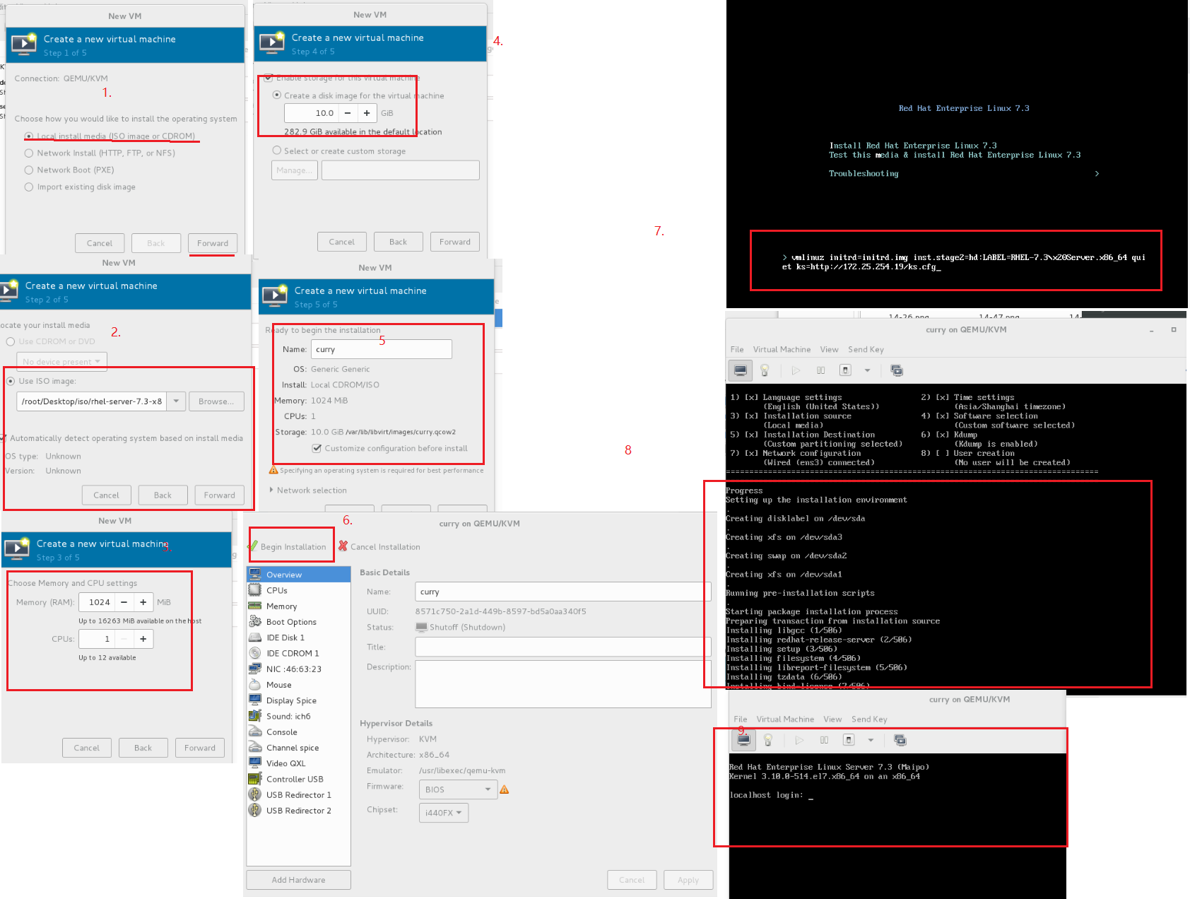
Task: Open shutdown options arrow in login-prompt window
Action: 871,740
